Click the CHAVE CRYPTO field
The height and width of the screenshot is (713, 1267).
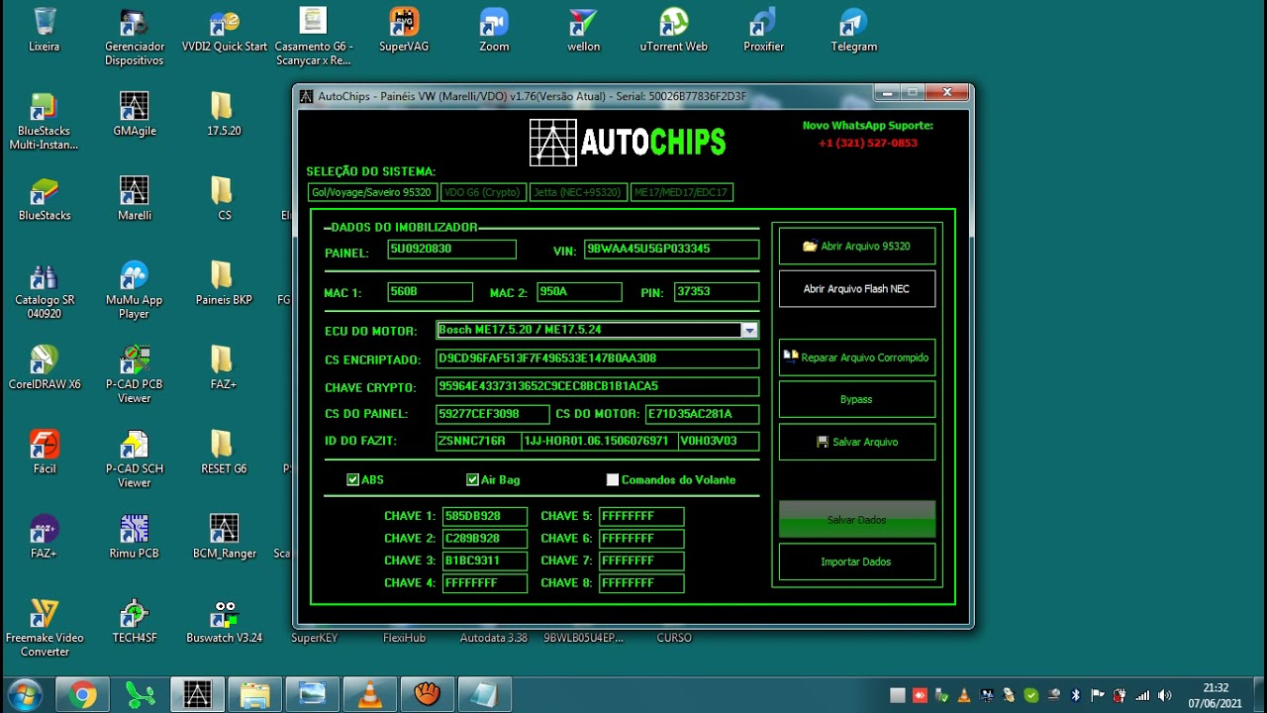pos(598,386)
